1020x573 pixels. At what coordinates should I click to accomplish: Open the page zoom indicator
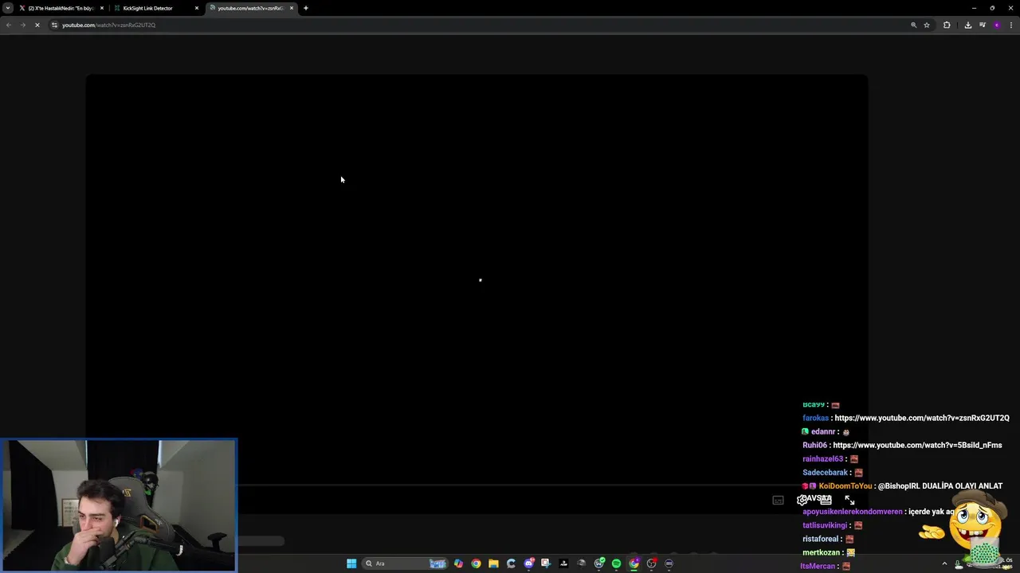tap(914, 25)
